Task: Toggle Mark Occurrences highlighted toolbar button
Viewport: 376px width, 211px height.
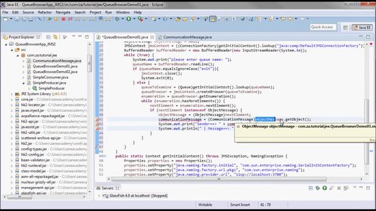Action: click(213, 19)
